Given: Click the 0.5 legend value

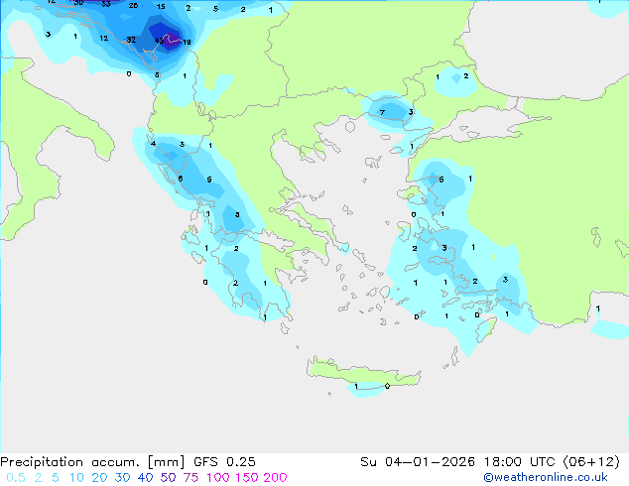Looking at the screenshot, I should point(16,478).
